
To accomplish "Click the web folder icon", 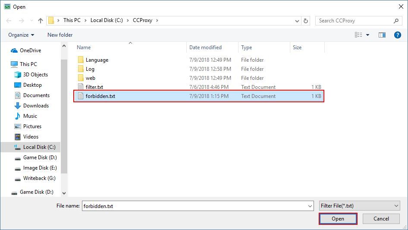I will (x=81, y=78).
